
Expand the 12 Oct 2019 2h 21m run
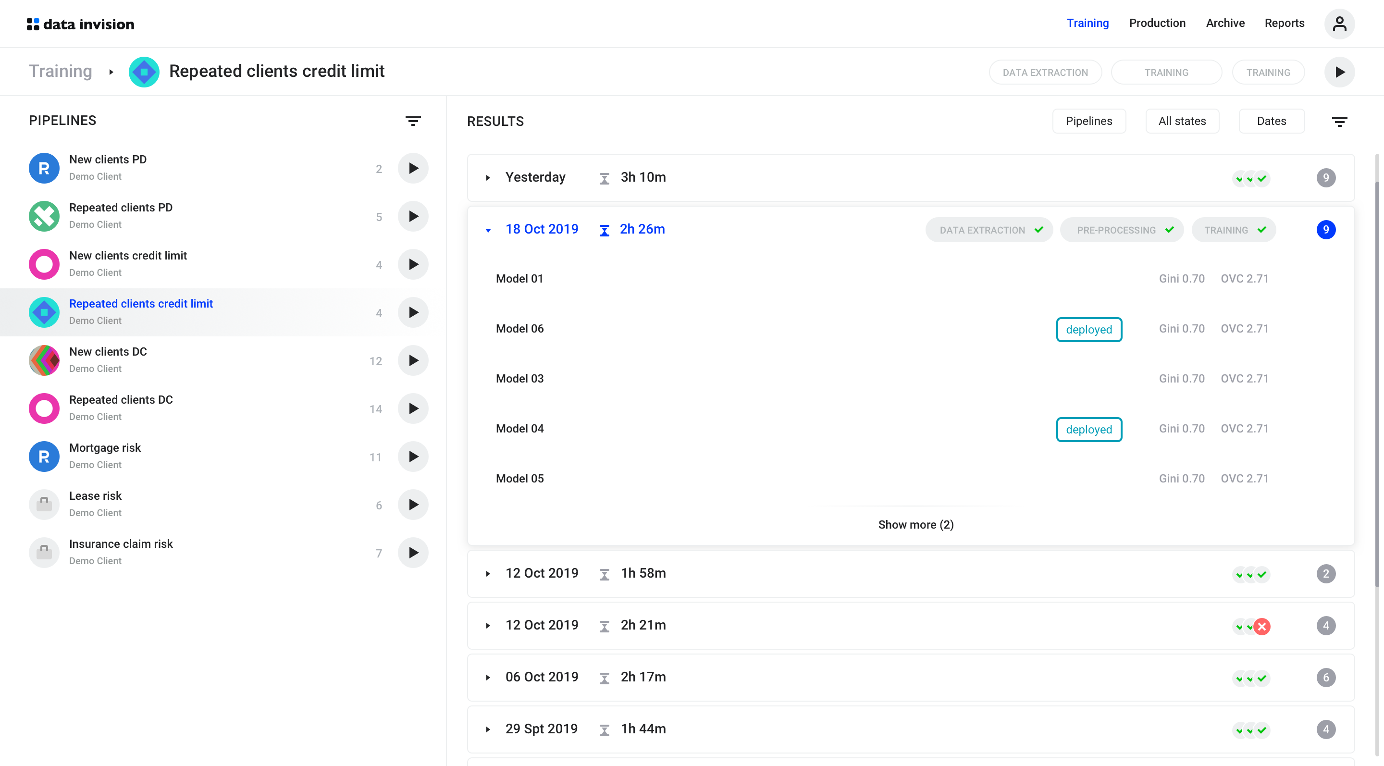click(x=488, y=626)
